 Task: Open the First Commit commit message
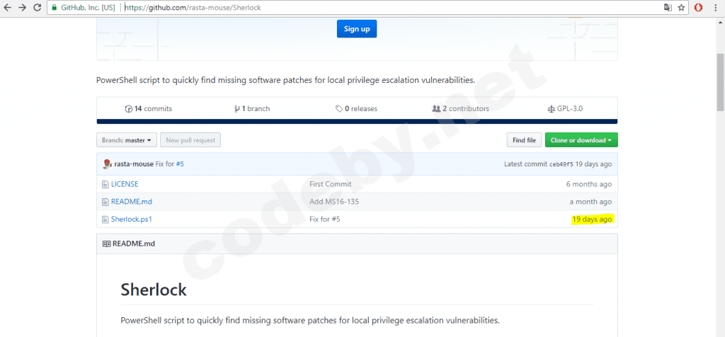pyautogui.click(x=330, y=184)
